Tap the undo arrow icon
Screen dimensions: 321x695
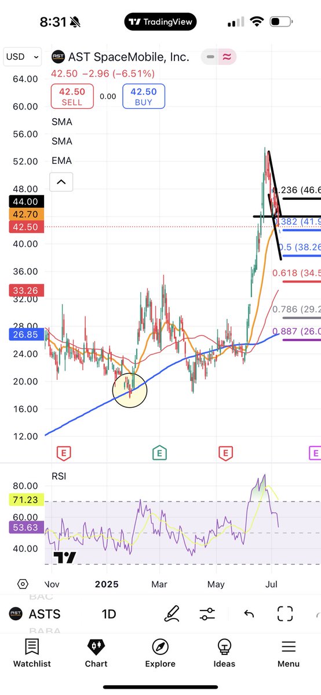(x=249, y=614)
